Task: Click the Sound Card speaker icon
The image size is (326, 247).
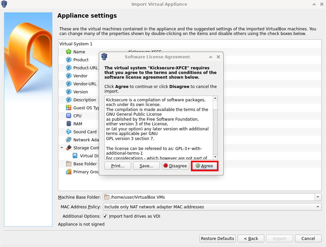Action: 69,132
